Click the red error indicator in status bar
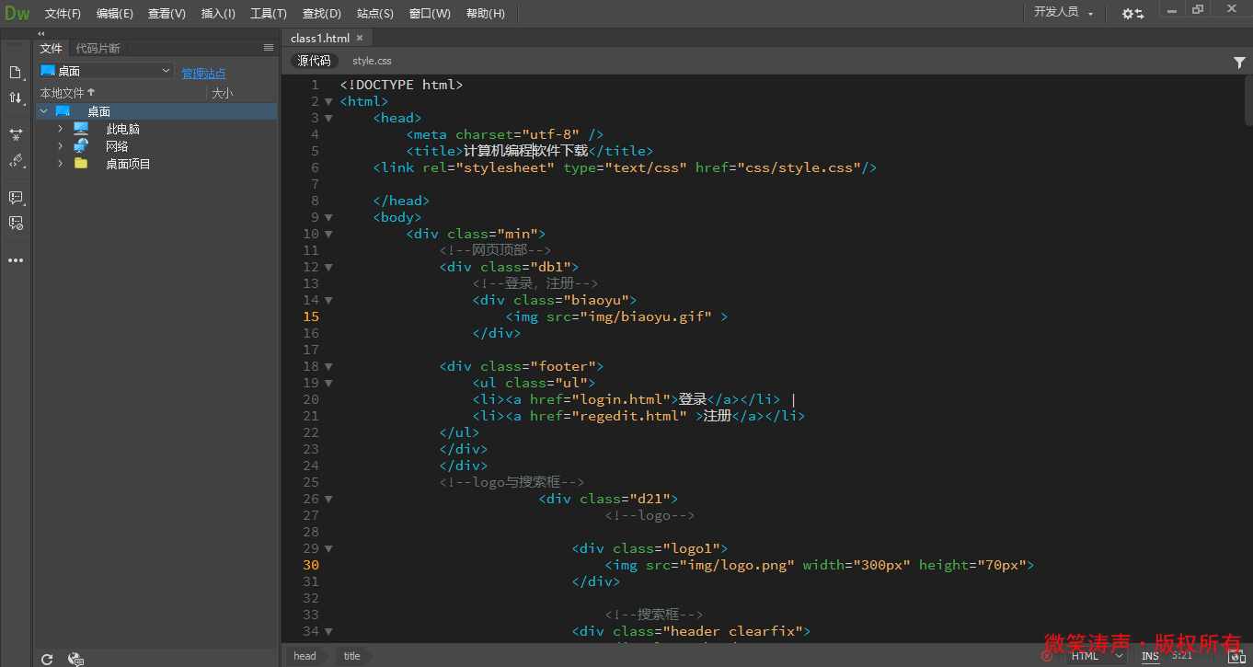 coord(1047,656)
